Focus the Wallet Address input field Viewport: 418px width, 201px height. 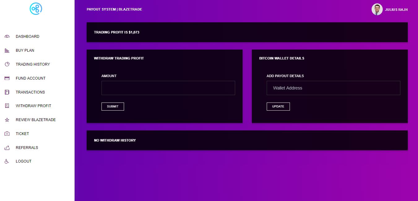point(334,88)
